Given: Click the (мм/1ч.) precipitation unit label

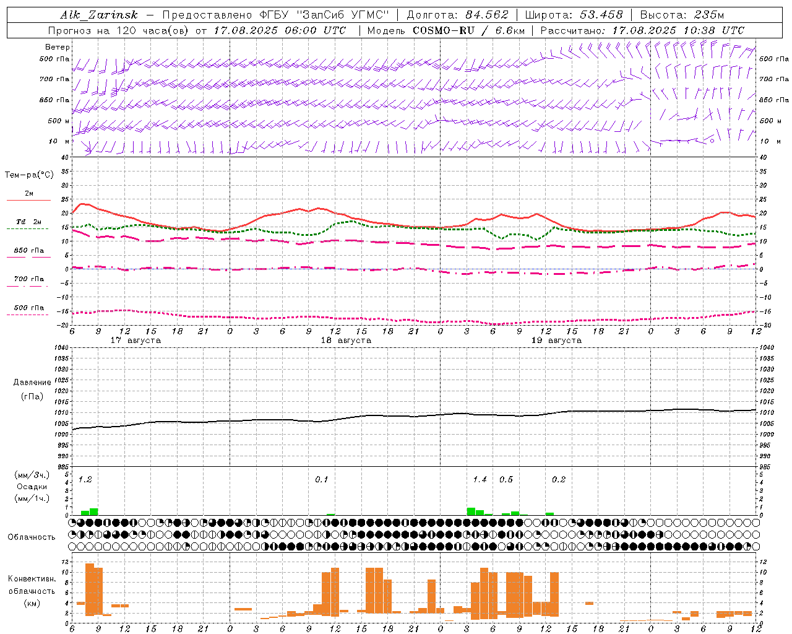Looking at the screenshot, I should click(x=32, y=498).
